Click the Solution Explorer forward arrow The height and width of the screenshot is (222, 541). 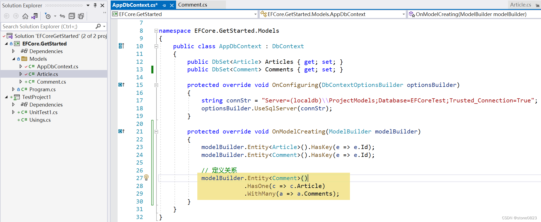(x=16, y=16)
